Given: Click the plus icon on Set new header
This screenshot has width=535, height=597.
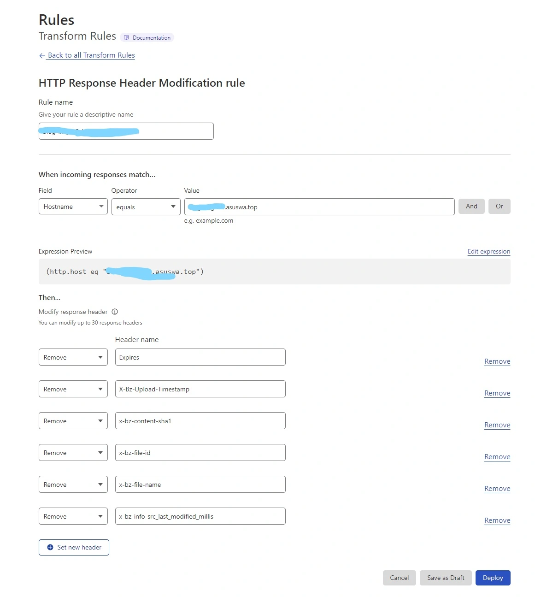Looking at the screenshot, I should tap(51, 547).
